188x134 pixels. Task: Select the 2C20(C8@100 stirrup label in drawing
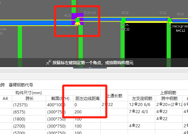click(x=178, y=26)
